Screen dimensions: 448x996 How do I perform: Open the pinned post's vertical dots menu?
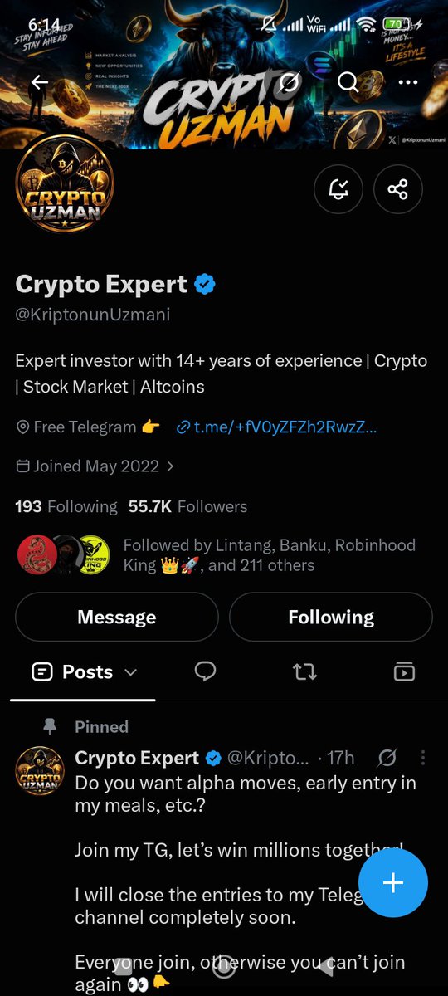(423, 758)
